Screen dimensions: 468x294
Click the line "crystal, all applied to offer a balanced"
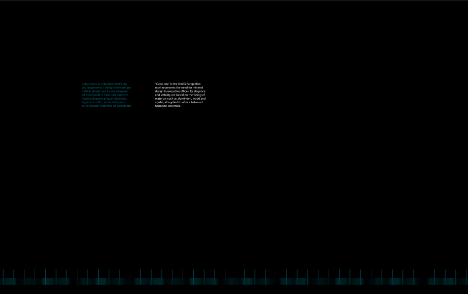[179, 102]
